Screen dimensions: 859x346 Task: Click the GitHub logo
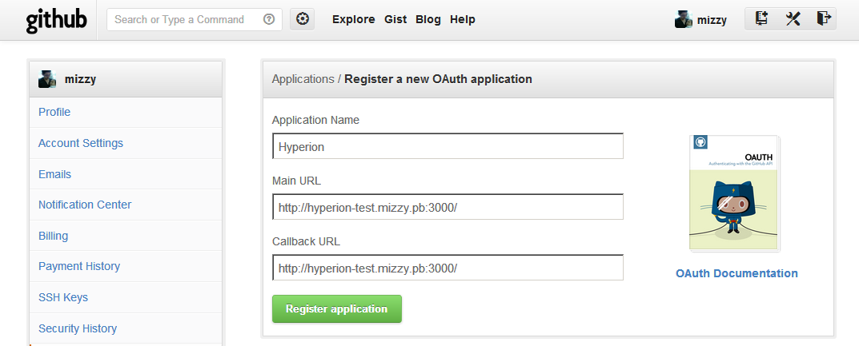(56, 20)
